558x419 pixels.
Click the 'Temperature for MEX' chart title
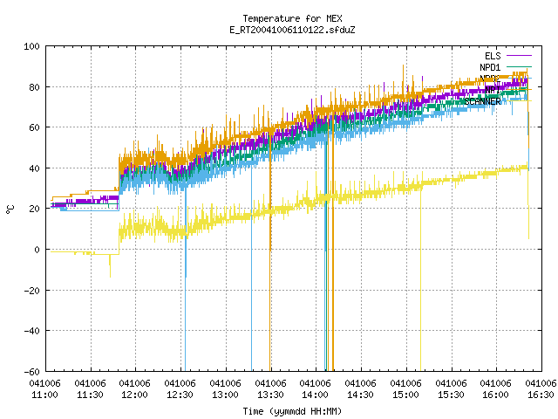tap(292, 18)
